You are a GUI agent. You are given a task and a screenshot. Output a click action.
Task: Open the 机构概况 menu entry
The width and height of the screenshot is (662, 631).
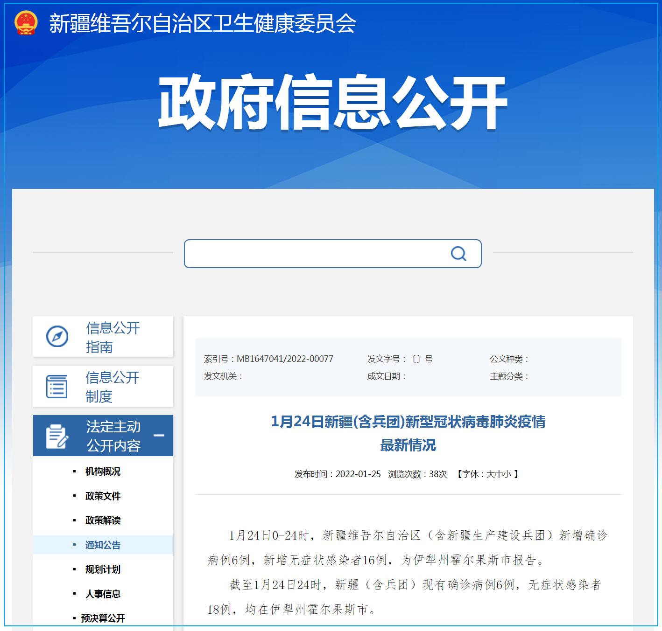pos(102,472)
